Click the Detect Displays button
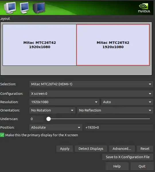This screenshot has width=155, height=172. point(91,149)
